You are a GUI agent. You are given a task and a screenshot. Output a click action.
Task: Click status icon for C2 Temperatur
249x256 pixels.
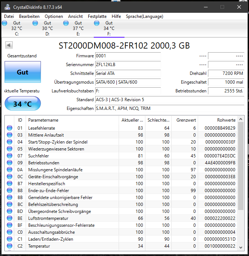pos(10,246)
